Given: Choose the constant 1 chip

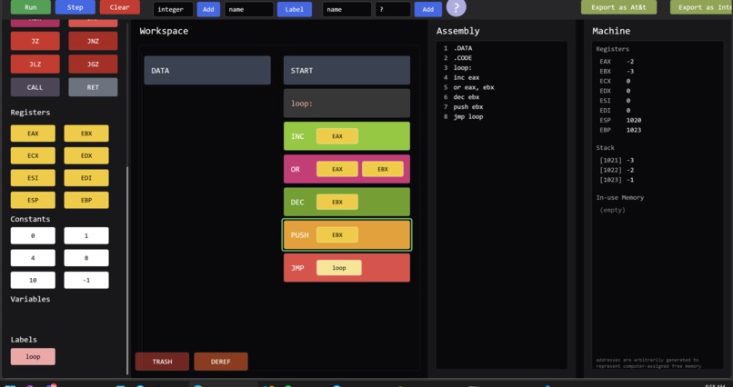Looking at the screenshot, I should point(86,236).
